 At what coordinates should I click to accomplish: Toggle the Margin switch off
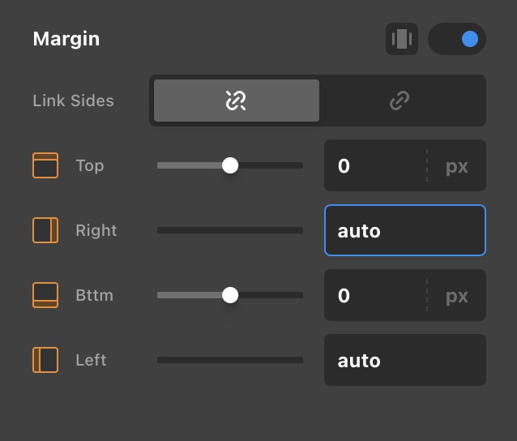coord(457,39)
